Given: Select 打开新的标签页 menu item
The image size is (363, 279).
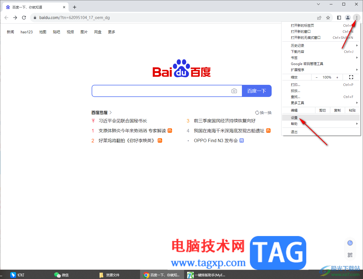Looking at the screenshot, I should [321, 26].
